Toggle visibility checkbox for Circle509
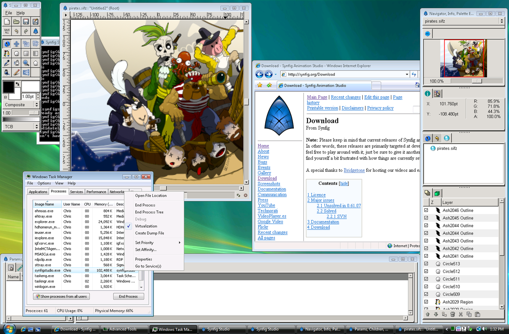The image size is (509, 334). [x=426, y=294]
